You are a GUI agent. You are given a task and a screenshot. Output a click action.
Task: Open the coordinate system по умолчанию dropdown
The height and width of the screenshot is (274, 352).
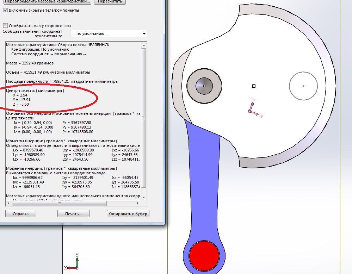point(109,34)
